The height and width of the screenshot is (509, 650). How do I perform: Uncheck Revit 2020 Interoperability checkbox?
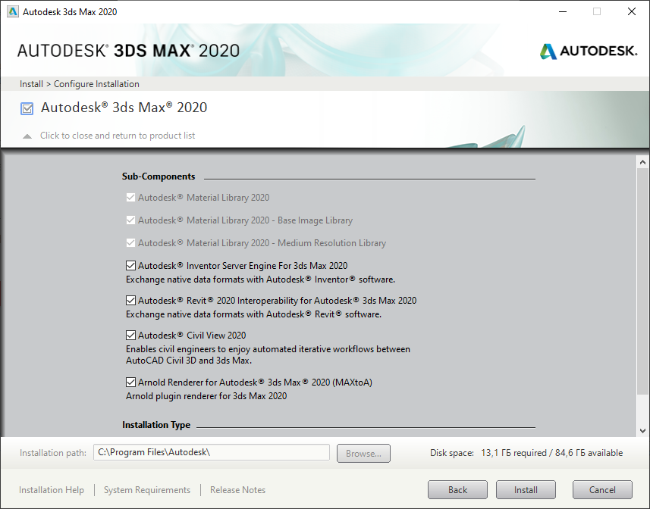coord(130,301)
